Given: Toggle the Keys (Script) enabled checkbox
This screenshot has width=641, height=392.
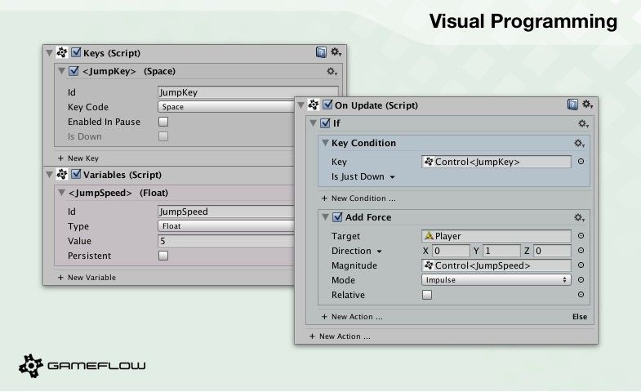Looking at the screenshot, I should (76, 52).
